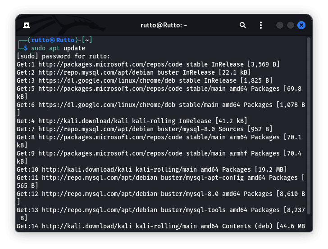This screenshot has height=249, width=328.
Task: Click the size value [19.2 MB]
Action: [271, 169]
